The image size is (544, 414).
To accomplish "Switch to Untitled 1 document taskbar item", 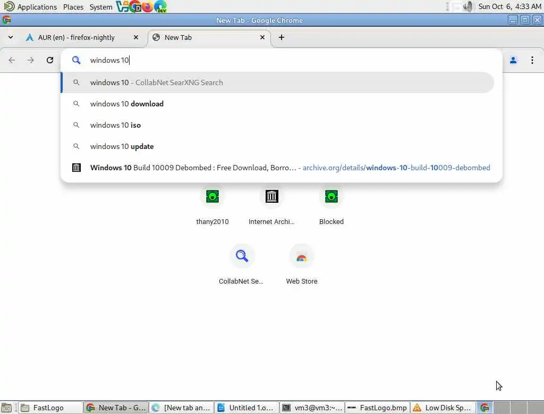I will (246, 408).
